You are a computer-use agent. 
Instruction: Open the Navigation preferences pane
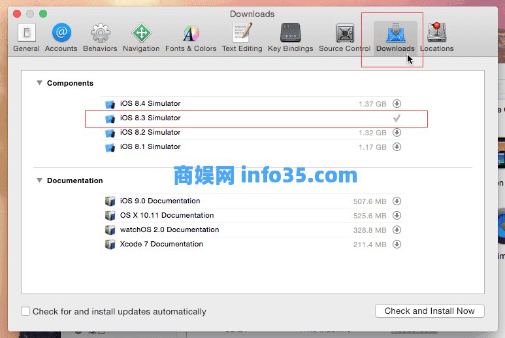click(141, 38)
